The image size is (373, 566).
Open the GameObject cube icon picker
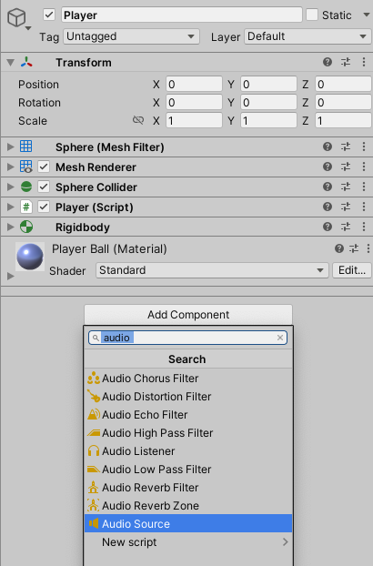18,18
